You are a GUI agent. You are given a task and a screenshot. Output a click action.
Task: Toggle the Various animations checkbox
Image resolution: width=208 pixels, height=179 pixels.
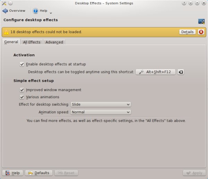(22, 97)
